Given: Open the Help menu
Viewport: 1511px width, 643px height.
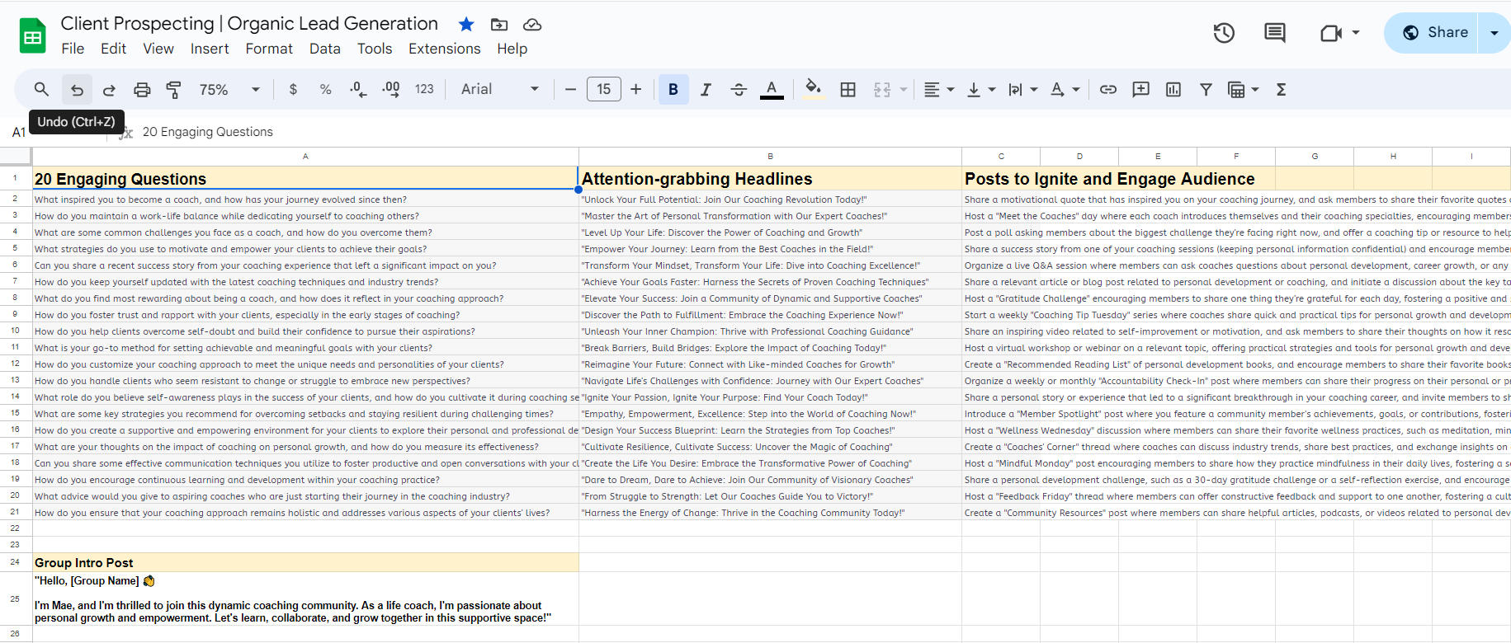Looking at the screenshot, I should 512,49.
